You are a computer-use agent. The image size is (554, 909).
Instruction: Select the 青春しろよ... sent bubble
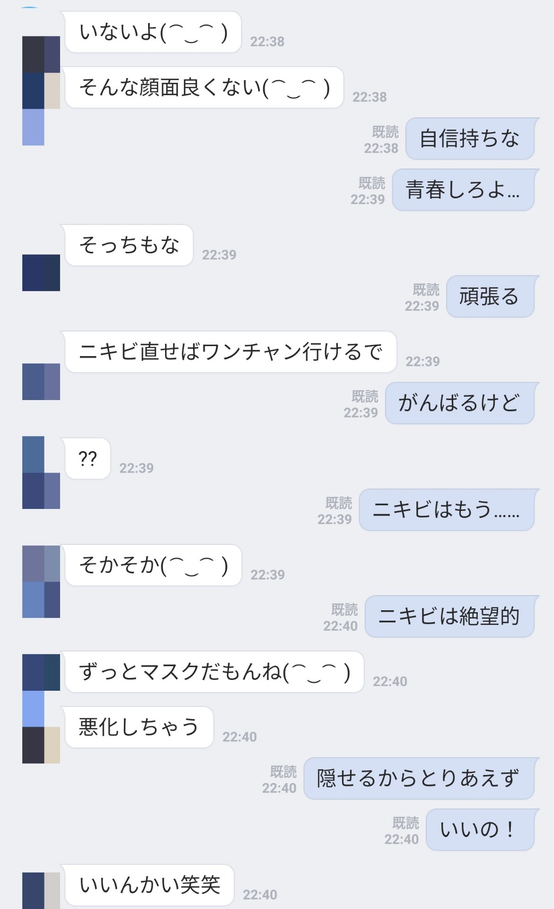tap(464, 190)
